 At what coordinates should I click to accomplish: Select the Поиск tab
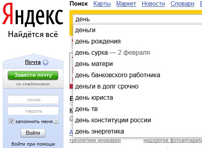(x=79, y=4)
